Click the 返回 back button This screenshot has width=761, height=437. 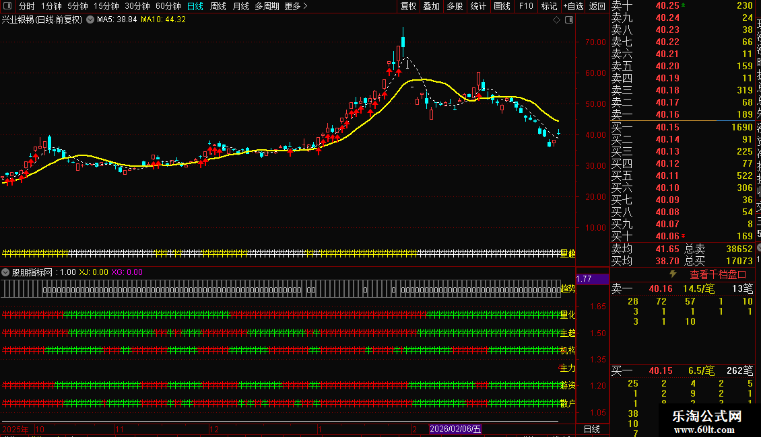597,6
